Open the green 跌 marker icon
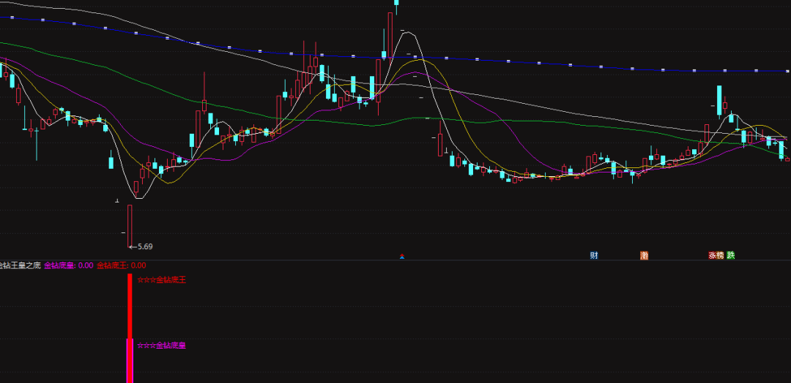 click(x=730, y=256)
